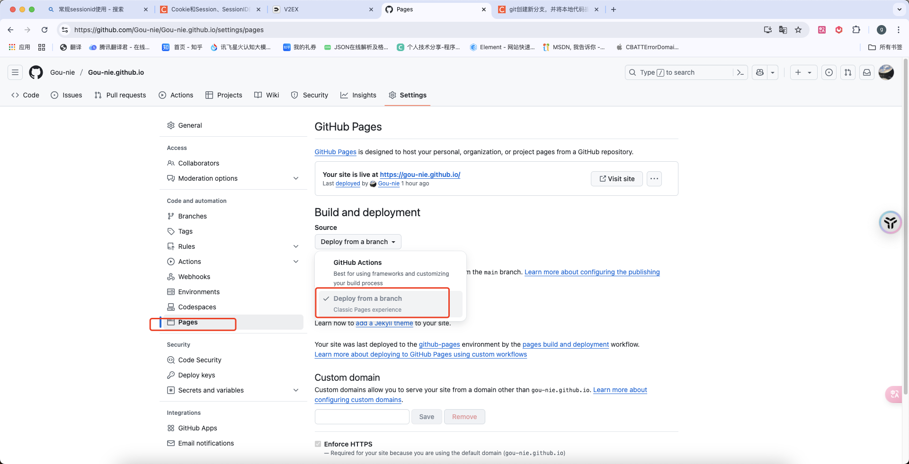The height and width of the screenshot is (464, 909).
Task: Open the issues icon in header
Action: [x=829, y=72]
